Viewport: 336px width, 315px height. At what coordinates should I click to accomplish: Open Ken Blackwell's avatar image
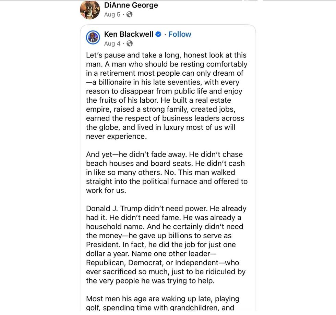(93, 38)
